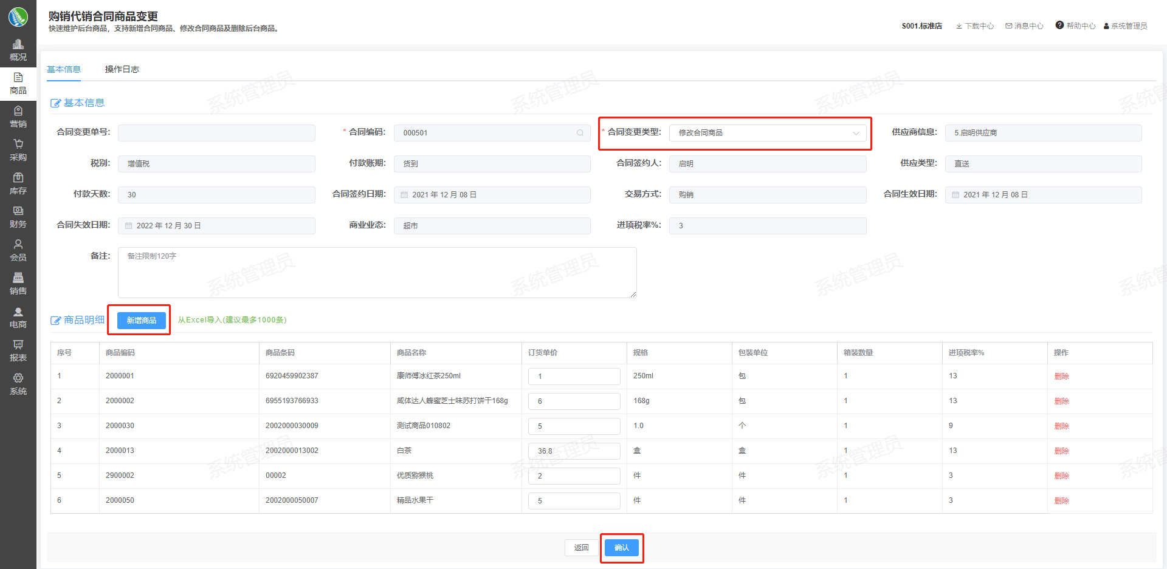Image resolution: width=1167 pixels, height=569 pixels.
Task: Edit 订货单价 for 测试商品010802
Action: [x=574, y=426]
